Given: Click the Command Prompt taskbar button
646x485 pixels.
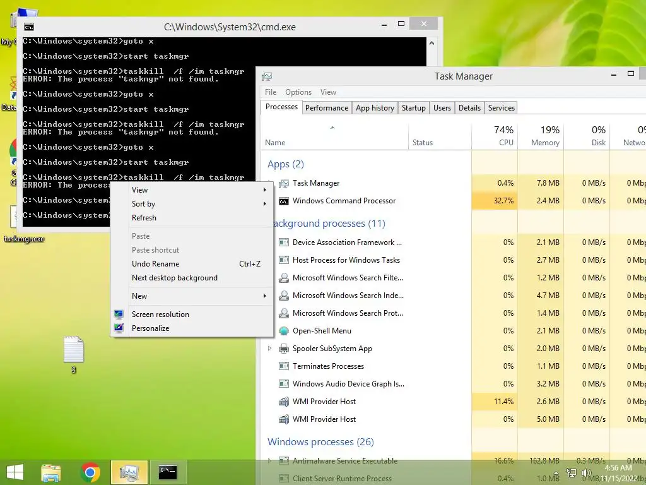Looking at the screenshot, I should [168, 472].
